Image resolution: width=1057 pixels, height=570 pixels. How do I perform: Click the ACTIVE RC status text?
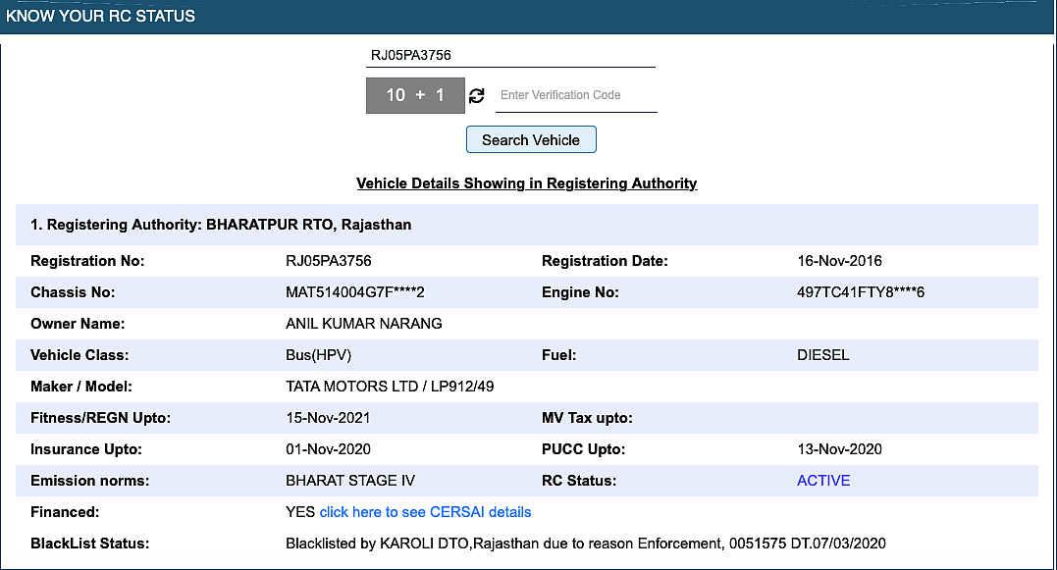coord(823,481)
